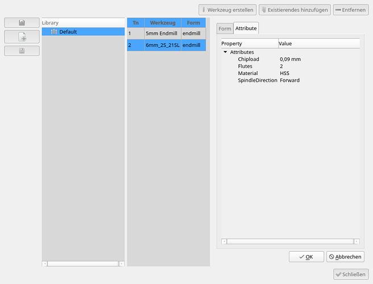Click the save library disk icon

(x=22, y=51)
